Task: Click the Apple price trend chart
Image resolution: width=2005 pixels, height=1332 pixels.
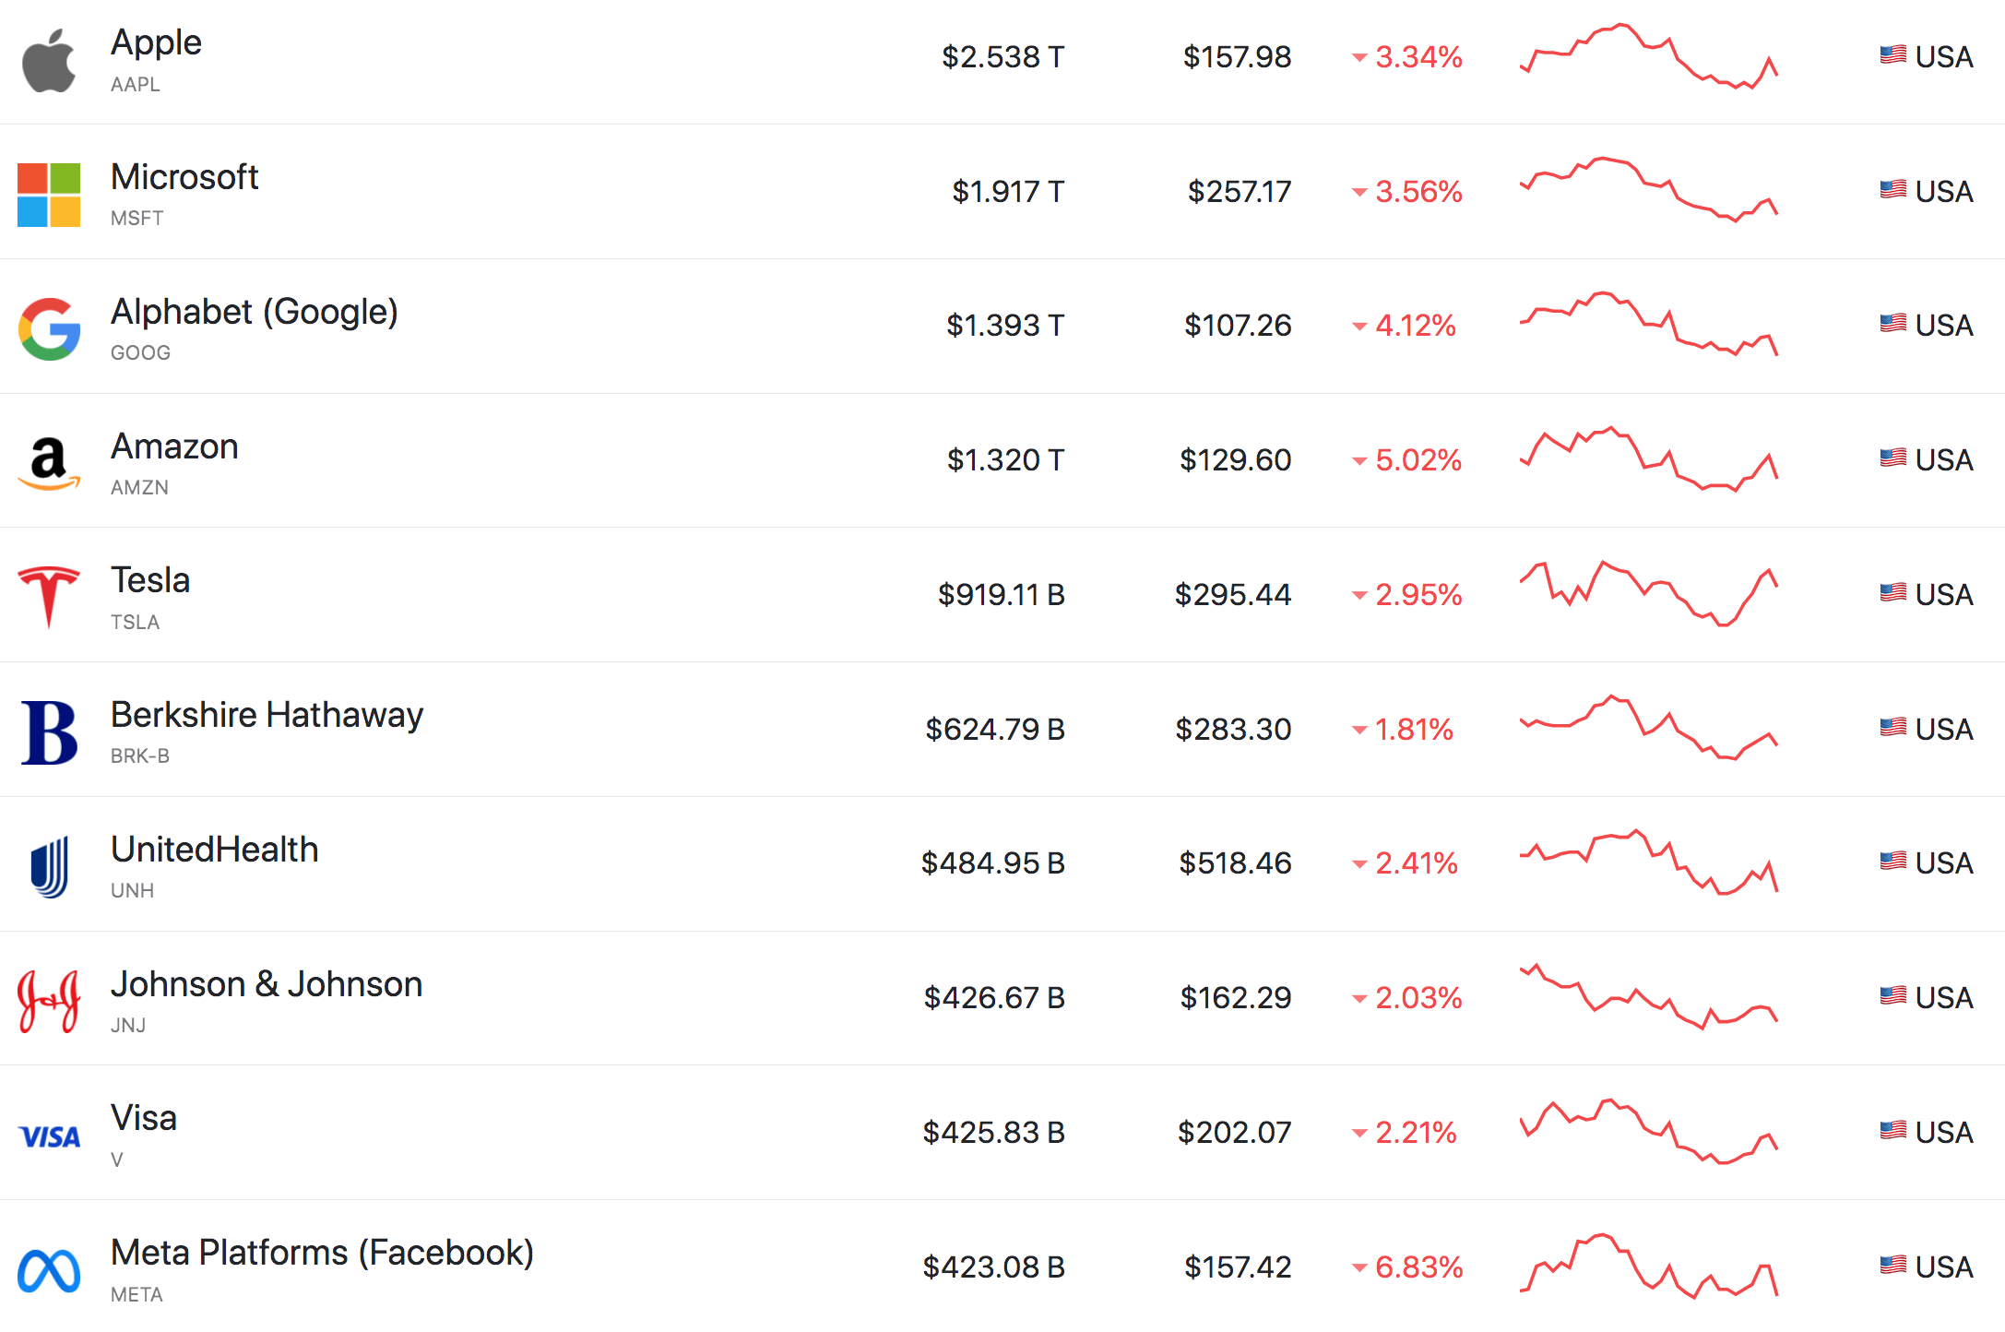Action: click(1649, 56)
